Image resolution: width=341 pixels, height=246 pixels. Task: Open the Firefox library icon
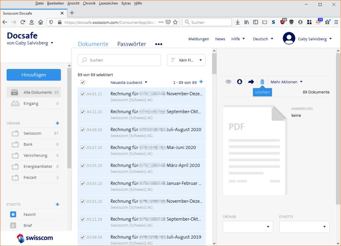point(247,22)
